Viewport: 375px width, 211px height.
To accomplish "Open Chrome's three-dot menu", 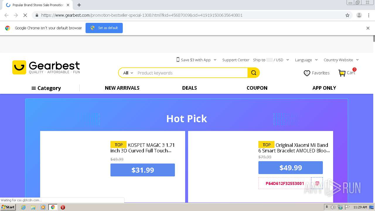I will coord(369,15).
